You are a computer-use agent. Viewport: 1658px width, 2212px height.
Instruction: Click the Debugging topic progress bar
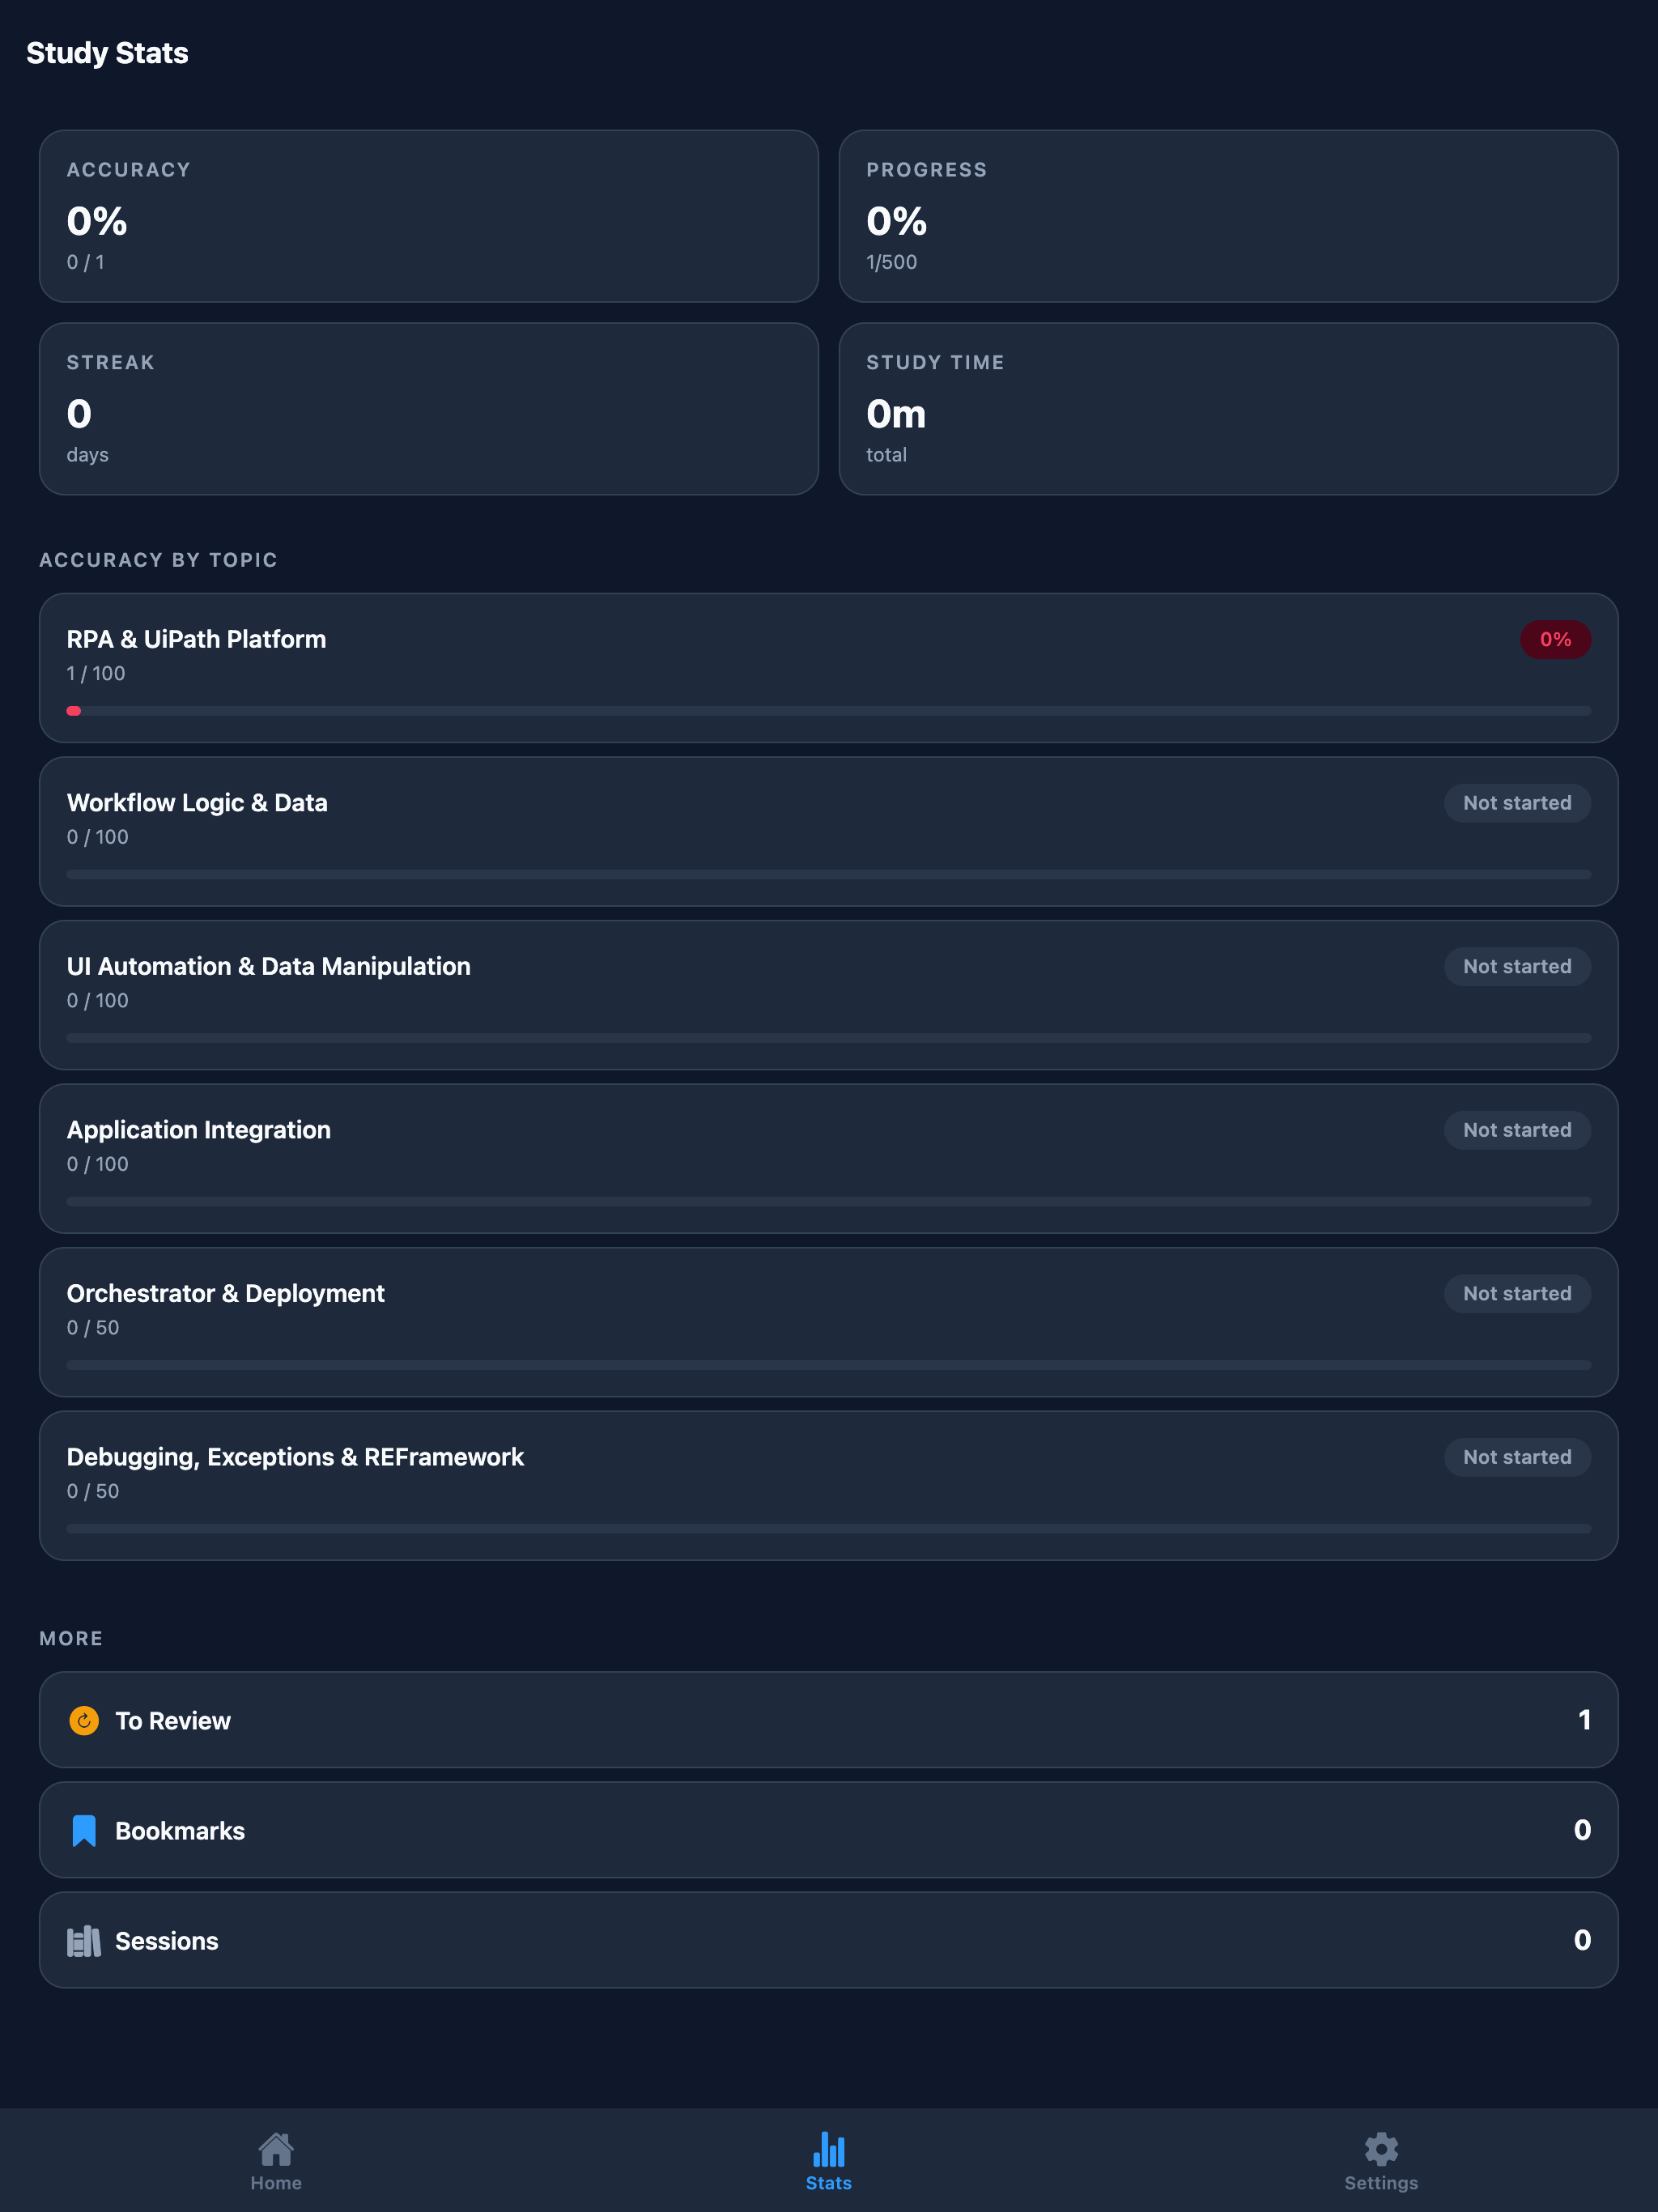click(x=829, y=1528)
